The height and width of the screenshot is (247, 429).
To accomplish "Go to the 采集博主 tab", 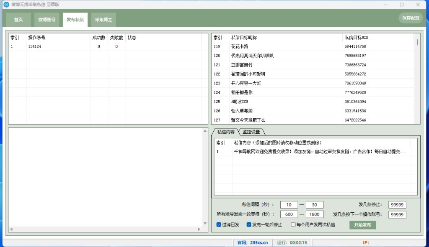I will pos(103,20).
